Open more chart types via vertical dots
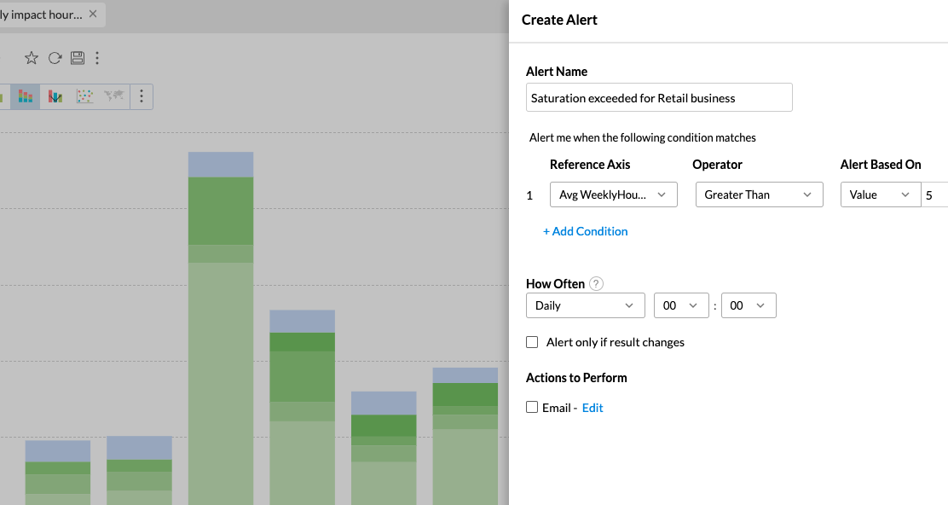 (142, 96)
